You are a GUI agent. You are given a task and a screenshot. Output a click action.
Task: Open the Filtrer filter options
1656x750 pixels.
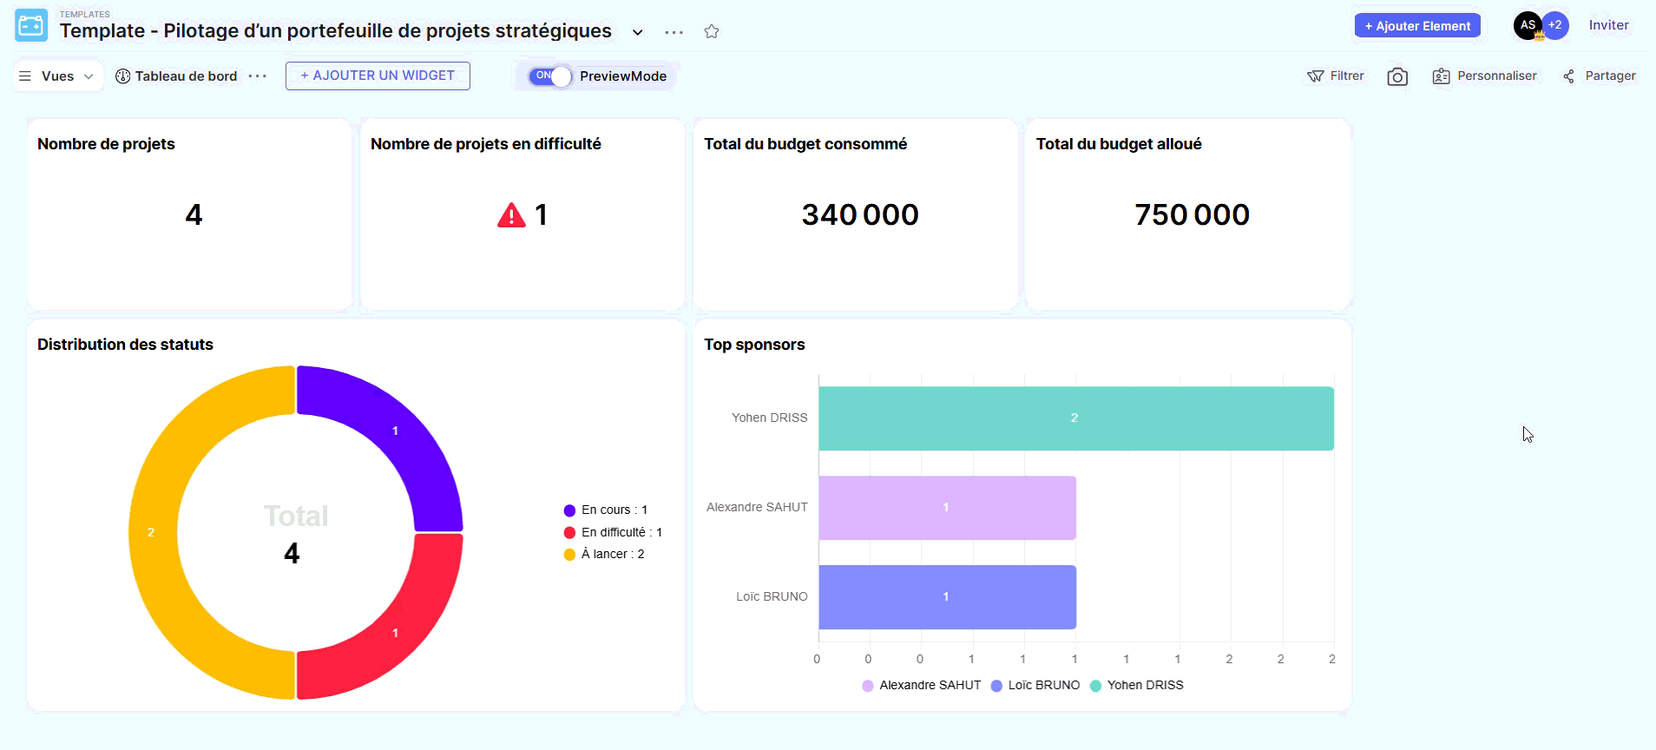coord(1336,76)
